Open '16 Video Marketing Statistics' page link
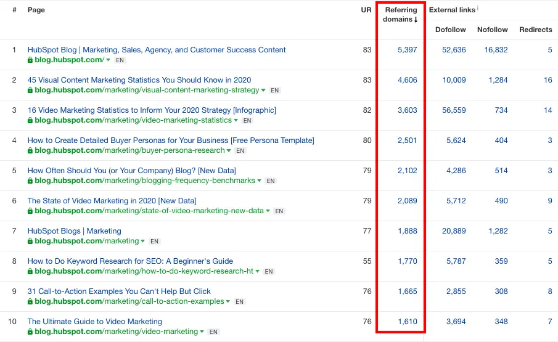 click(x=152, y=110)
